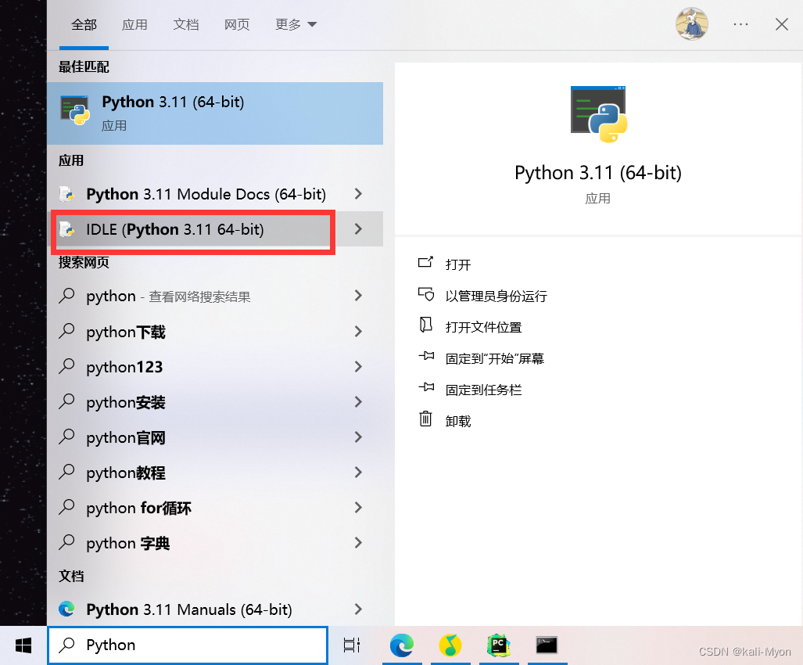Open Task View from the taskbar
803x665 pixels.
coord(352,645)
